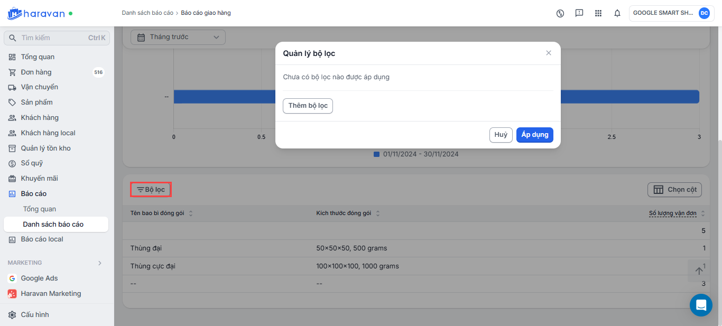
Task: Expand the Tháng trước date dropdown
Action: [x=178, y=37]
